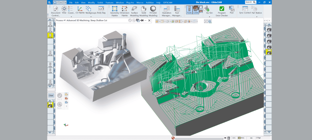The width and height of the screenshot is (312, 140).
Task: Open FB Solid Modeling tools
Action: click(x=153, y=11)
